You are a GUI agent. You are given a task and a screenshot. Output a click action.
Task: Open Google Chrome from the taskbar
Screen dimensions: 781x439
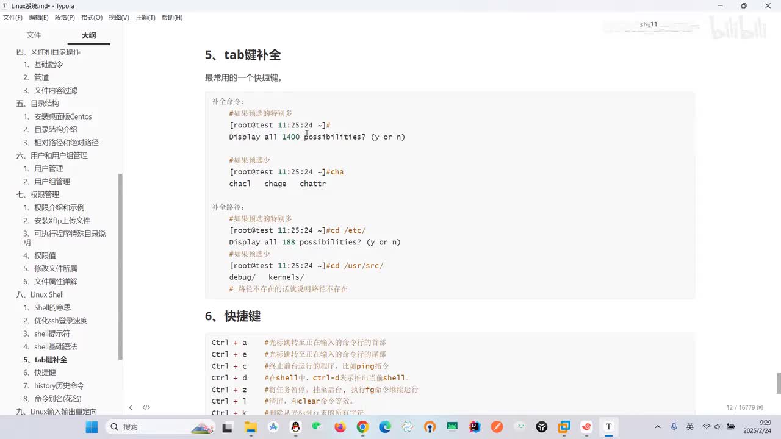362,427
